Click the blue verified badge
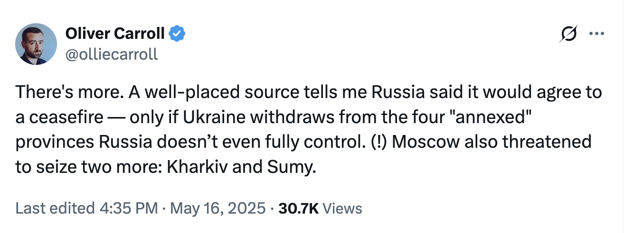The image size is (624, 233). [178, 34]
